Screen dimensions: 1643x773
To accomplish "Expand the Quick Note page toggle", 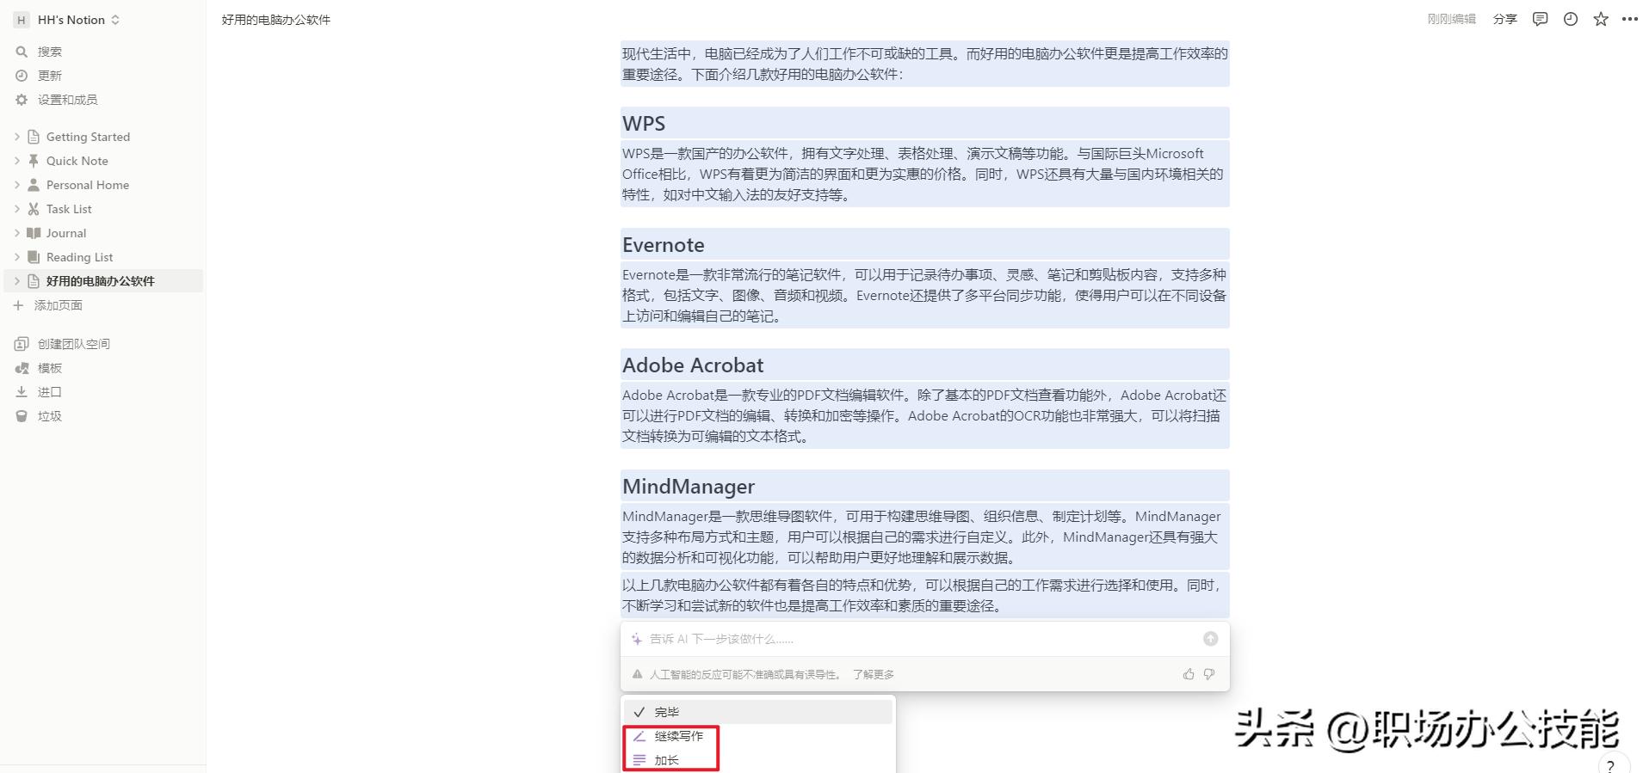I will [x=16, y=161].
